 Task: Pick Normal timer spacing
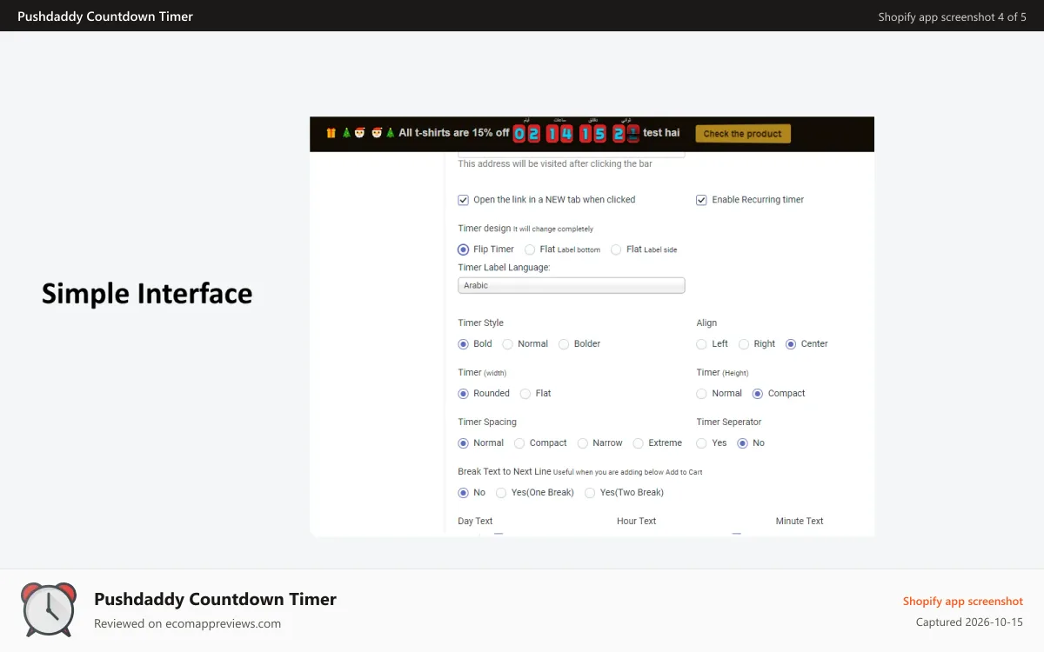(x=464, y=443)
